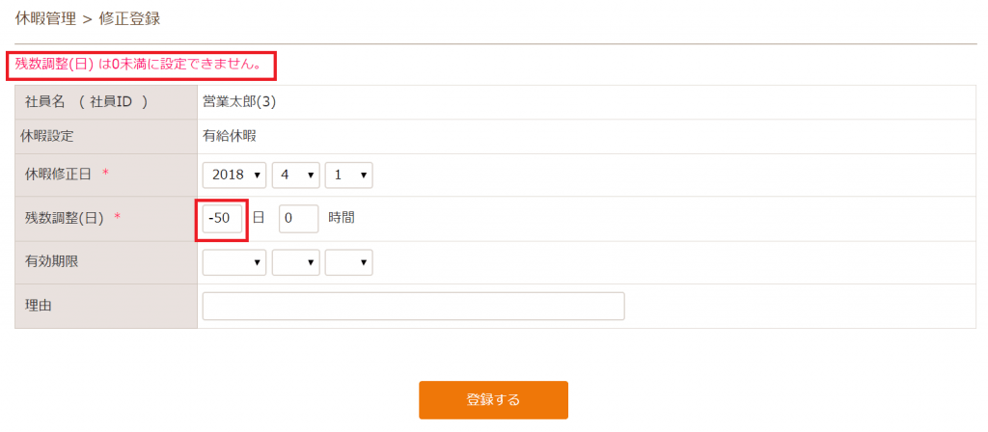Expand the 有効期限 month dropdown
The image size is (988, 432).
(x=296, y=262)
